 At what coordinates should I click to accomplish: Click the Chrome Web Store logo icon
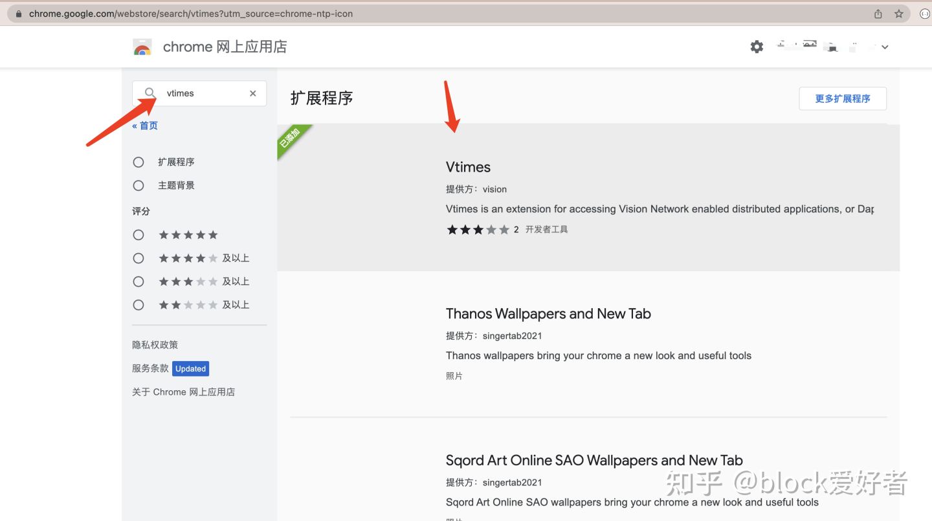(x=142, y=47)
